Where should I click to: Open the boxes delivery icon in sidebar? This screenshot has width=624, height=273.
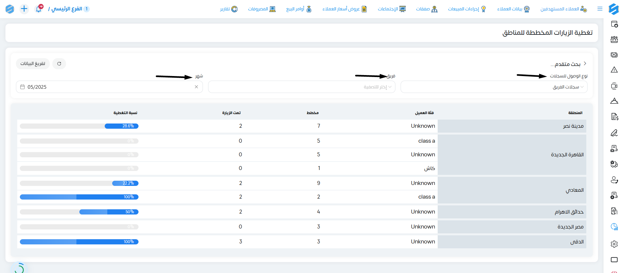click(614, 164)
